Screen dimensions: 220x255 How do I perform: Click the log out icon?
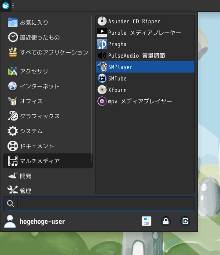[x=185, y=221]
